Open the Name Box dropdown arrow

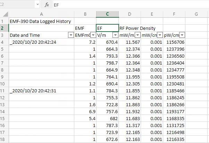(x=37, y=5)
